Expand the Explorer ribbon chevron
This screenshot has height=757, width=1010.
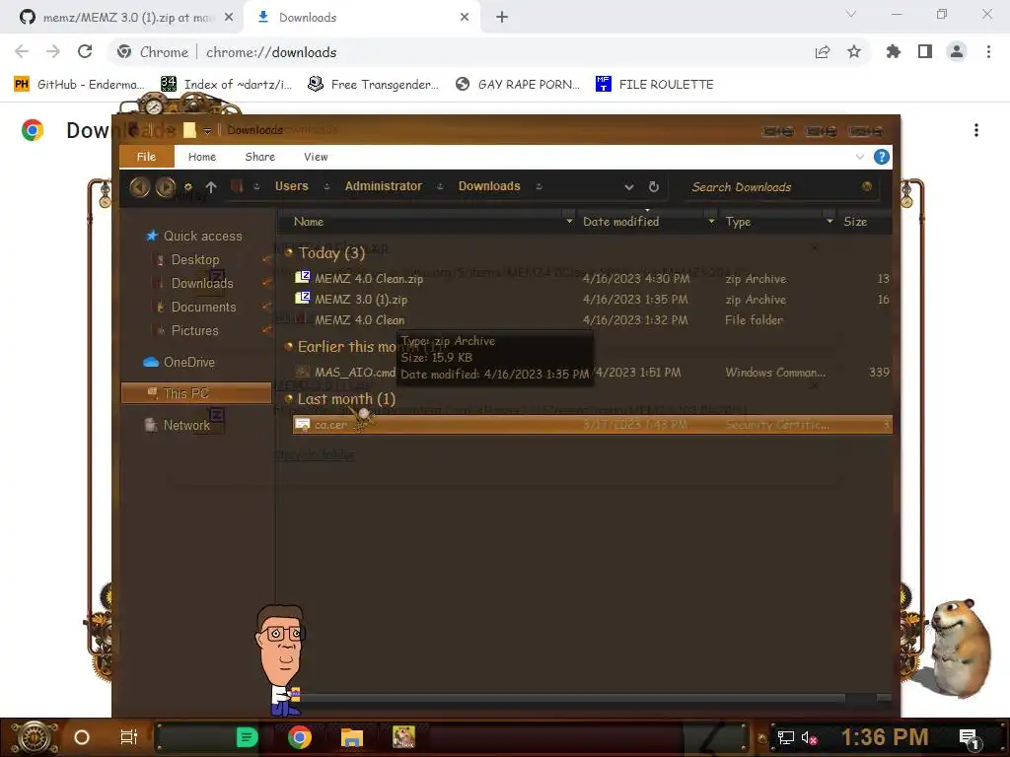click(x=859, y=157)
